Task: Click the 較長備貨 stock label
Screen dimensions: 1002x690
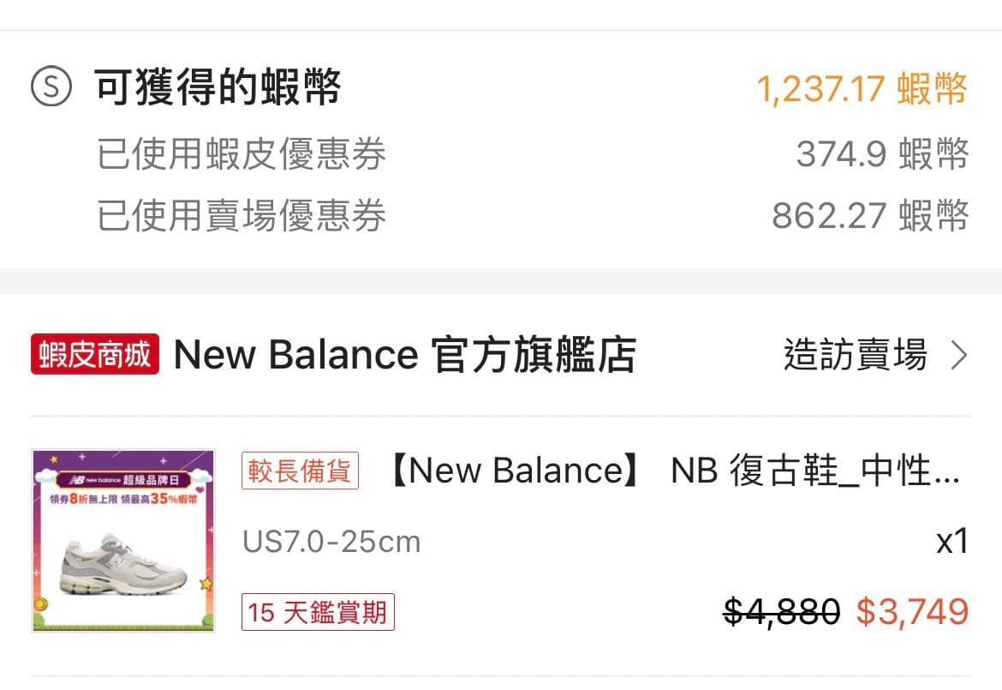Action: point(299,471)
